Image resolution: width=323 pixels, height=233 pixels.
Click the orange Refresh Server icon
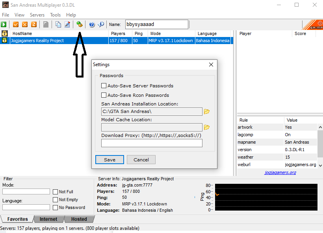pos(34,24)
